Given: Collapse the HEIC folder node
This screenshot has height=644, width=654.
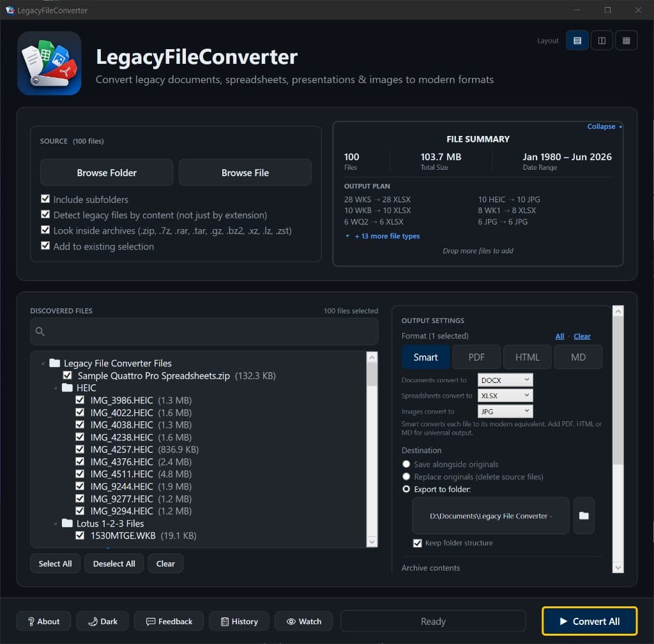Looking at the screenshot, I should point(56,388).
